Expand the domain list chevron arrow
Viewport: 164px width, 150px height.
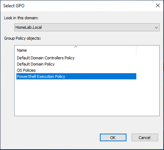click(x=156, y=28)
